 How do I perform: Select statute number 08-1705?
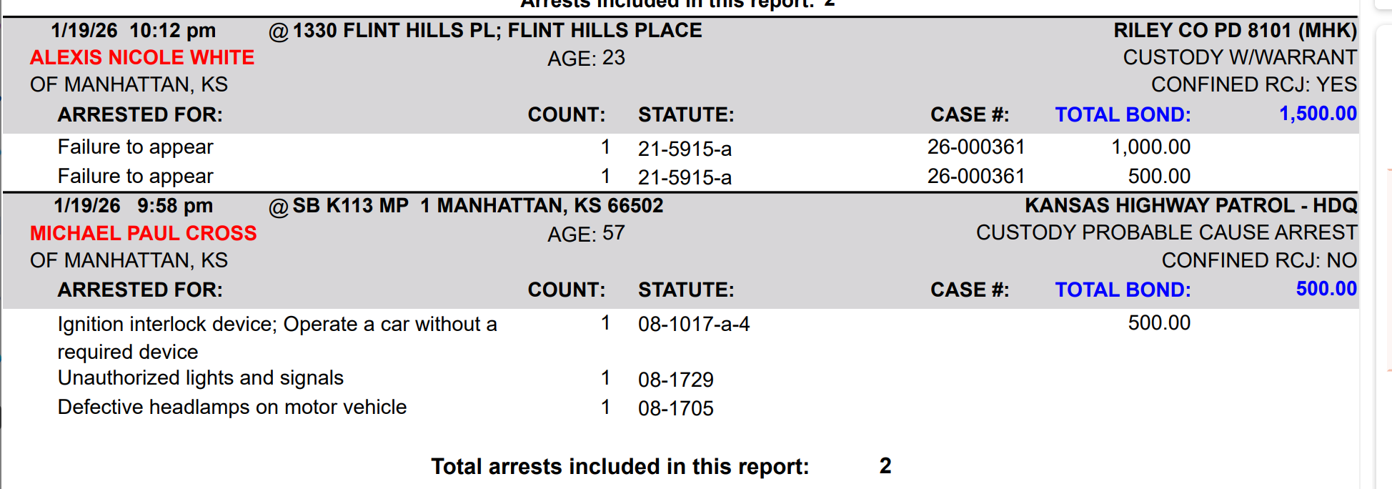tap(675, 408)
